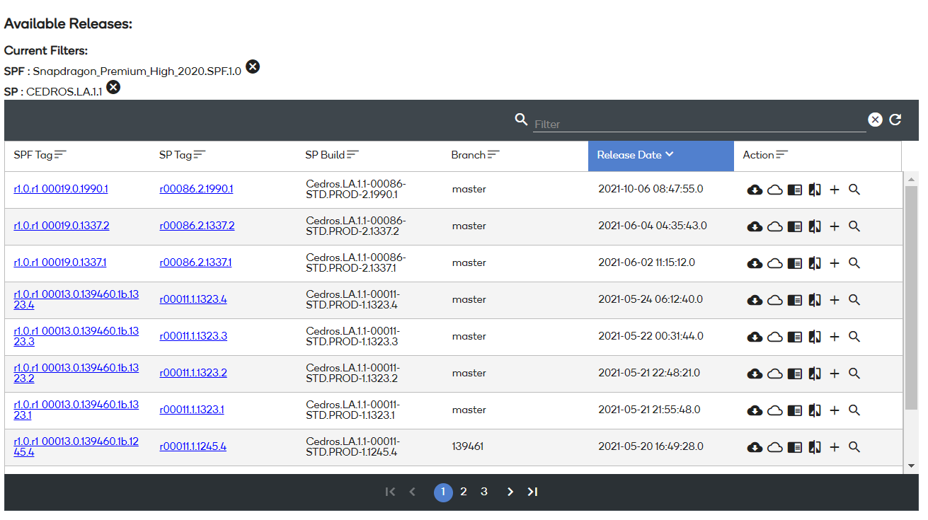Toggle sort order on SPF Tag column

(x=60, y=154)
